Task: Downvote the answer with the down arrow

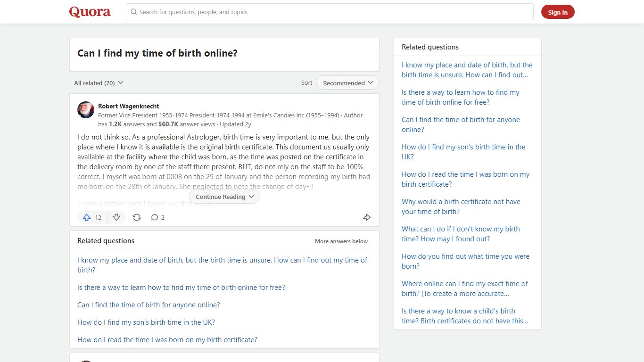Action: (116, 217)
